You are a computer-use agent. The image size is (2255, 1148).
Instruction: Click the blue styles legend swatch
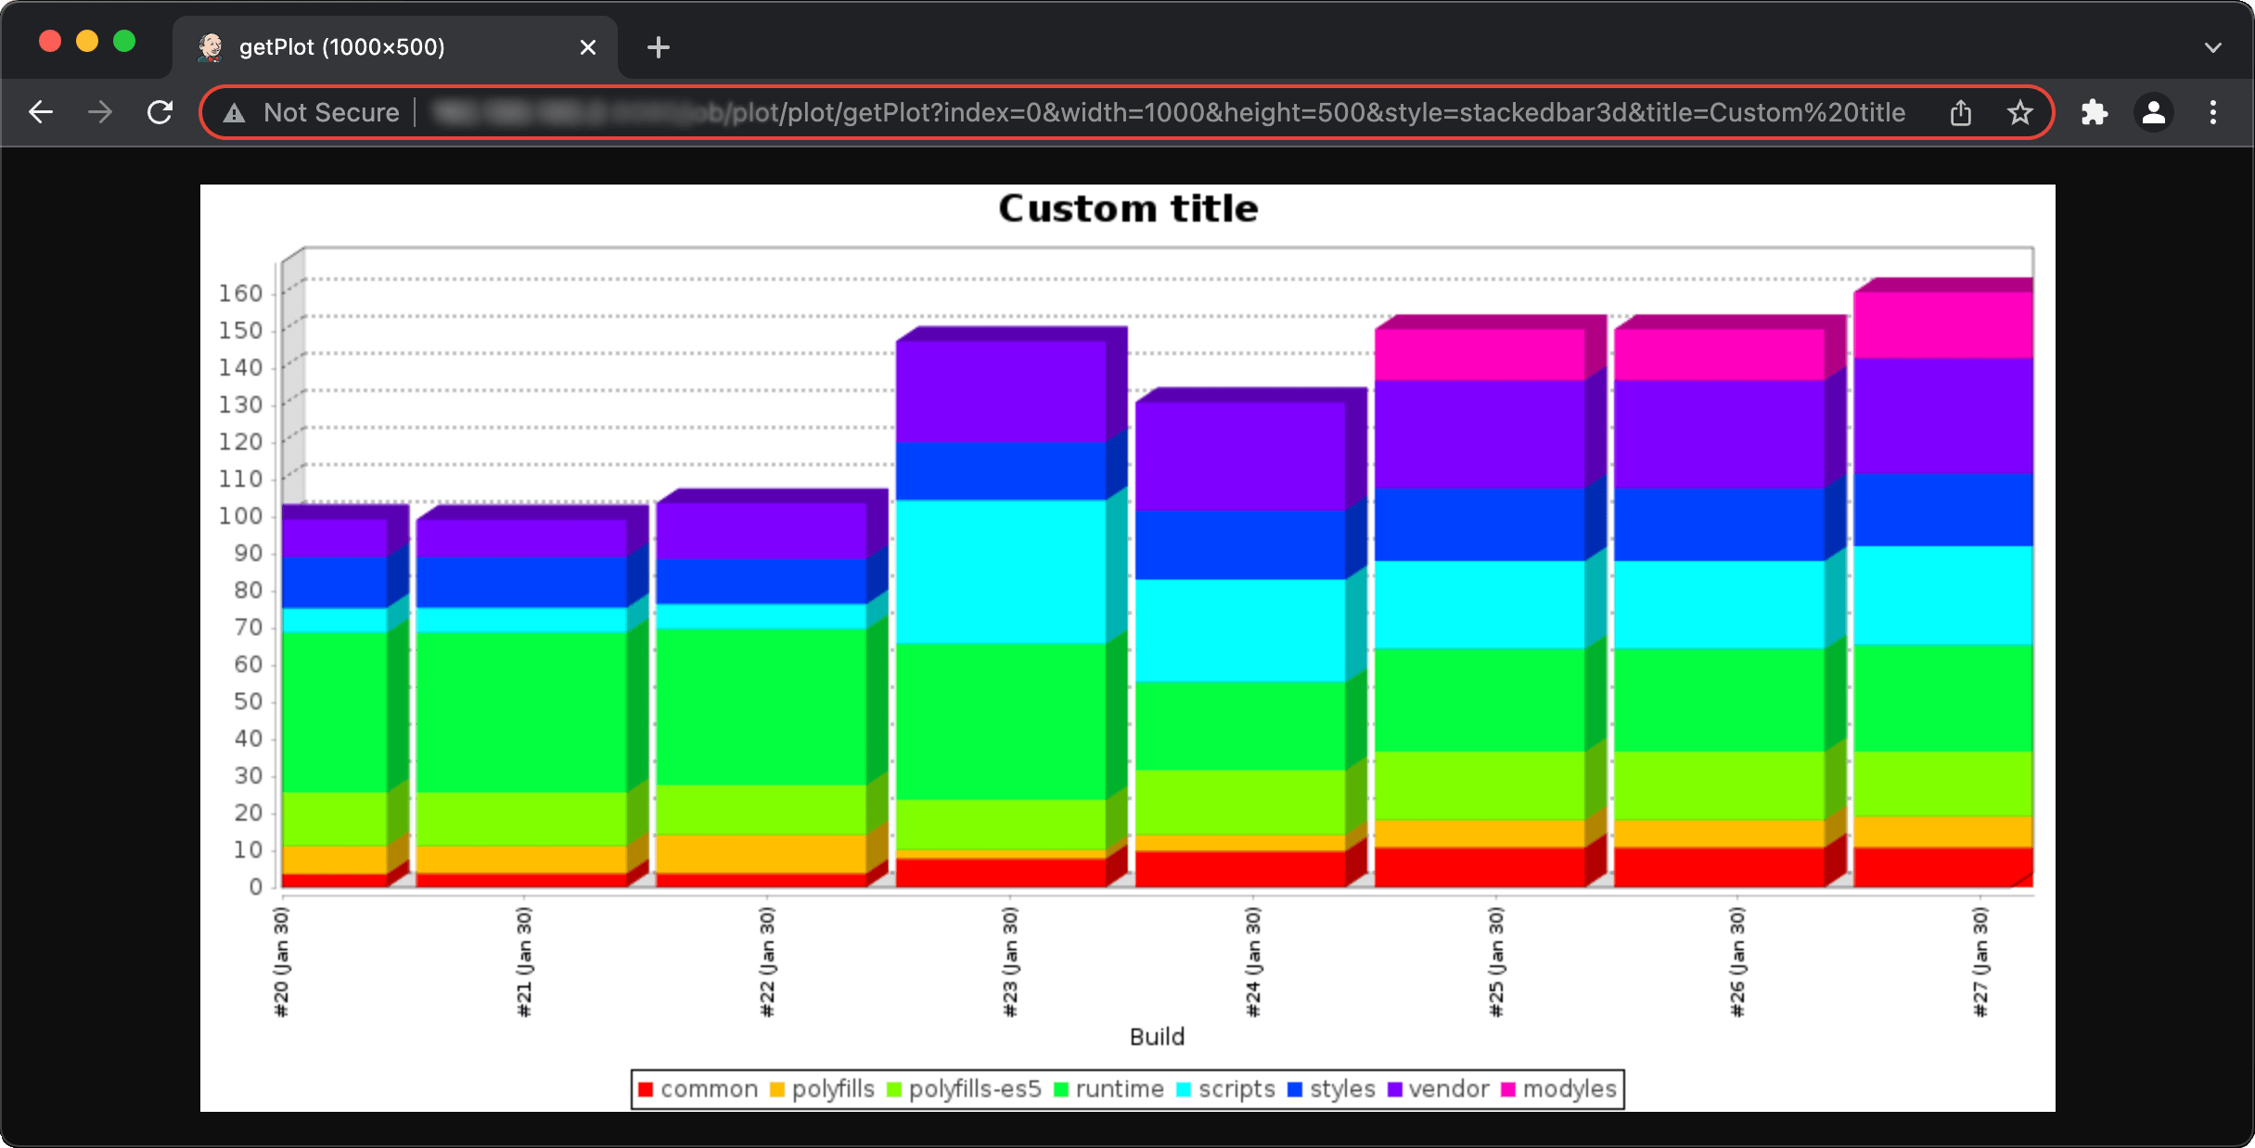click(1295, 1090)
